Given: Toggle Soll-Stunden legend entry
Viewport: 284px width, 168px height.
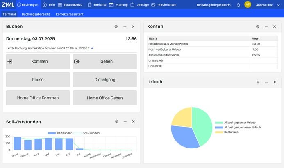Looking at the screenshot, I should point(86,133).
